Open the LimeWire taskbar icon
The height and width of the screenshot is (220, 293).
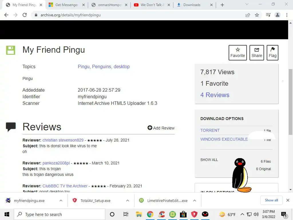pyautogui.click(x=173, y=214)
